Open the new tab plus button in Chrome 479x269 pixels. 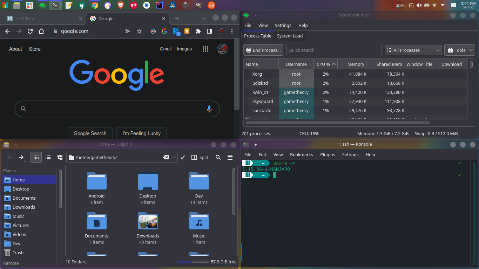(177, 19)
